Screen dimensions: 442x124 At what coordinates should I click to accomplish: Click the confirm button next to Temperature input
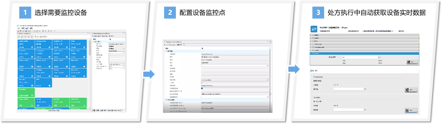(x=411, y=90)
